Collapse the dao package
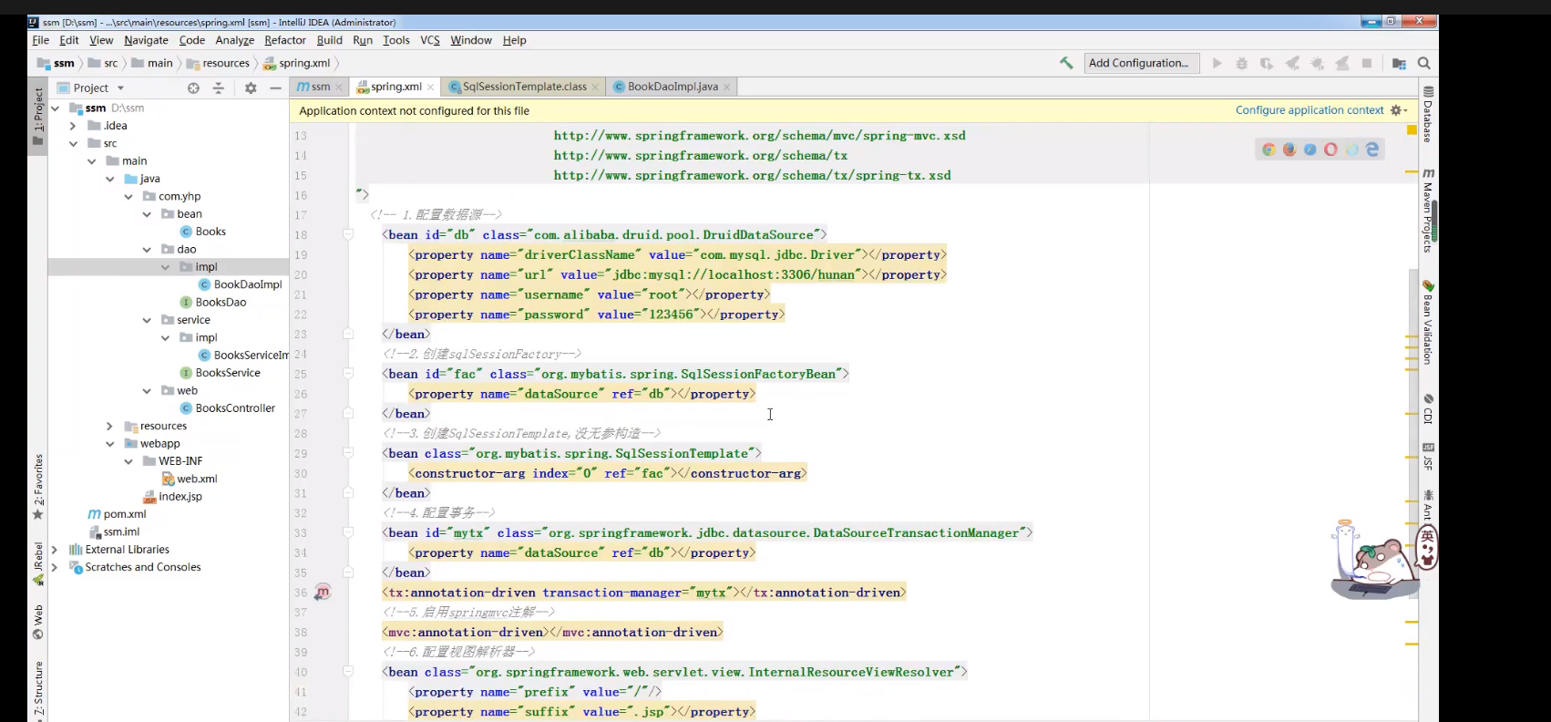 pos(147,249)
